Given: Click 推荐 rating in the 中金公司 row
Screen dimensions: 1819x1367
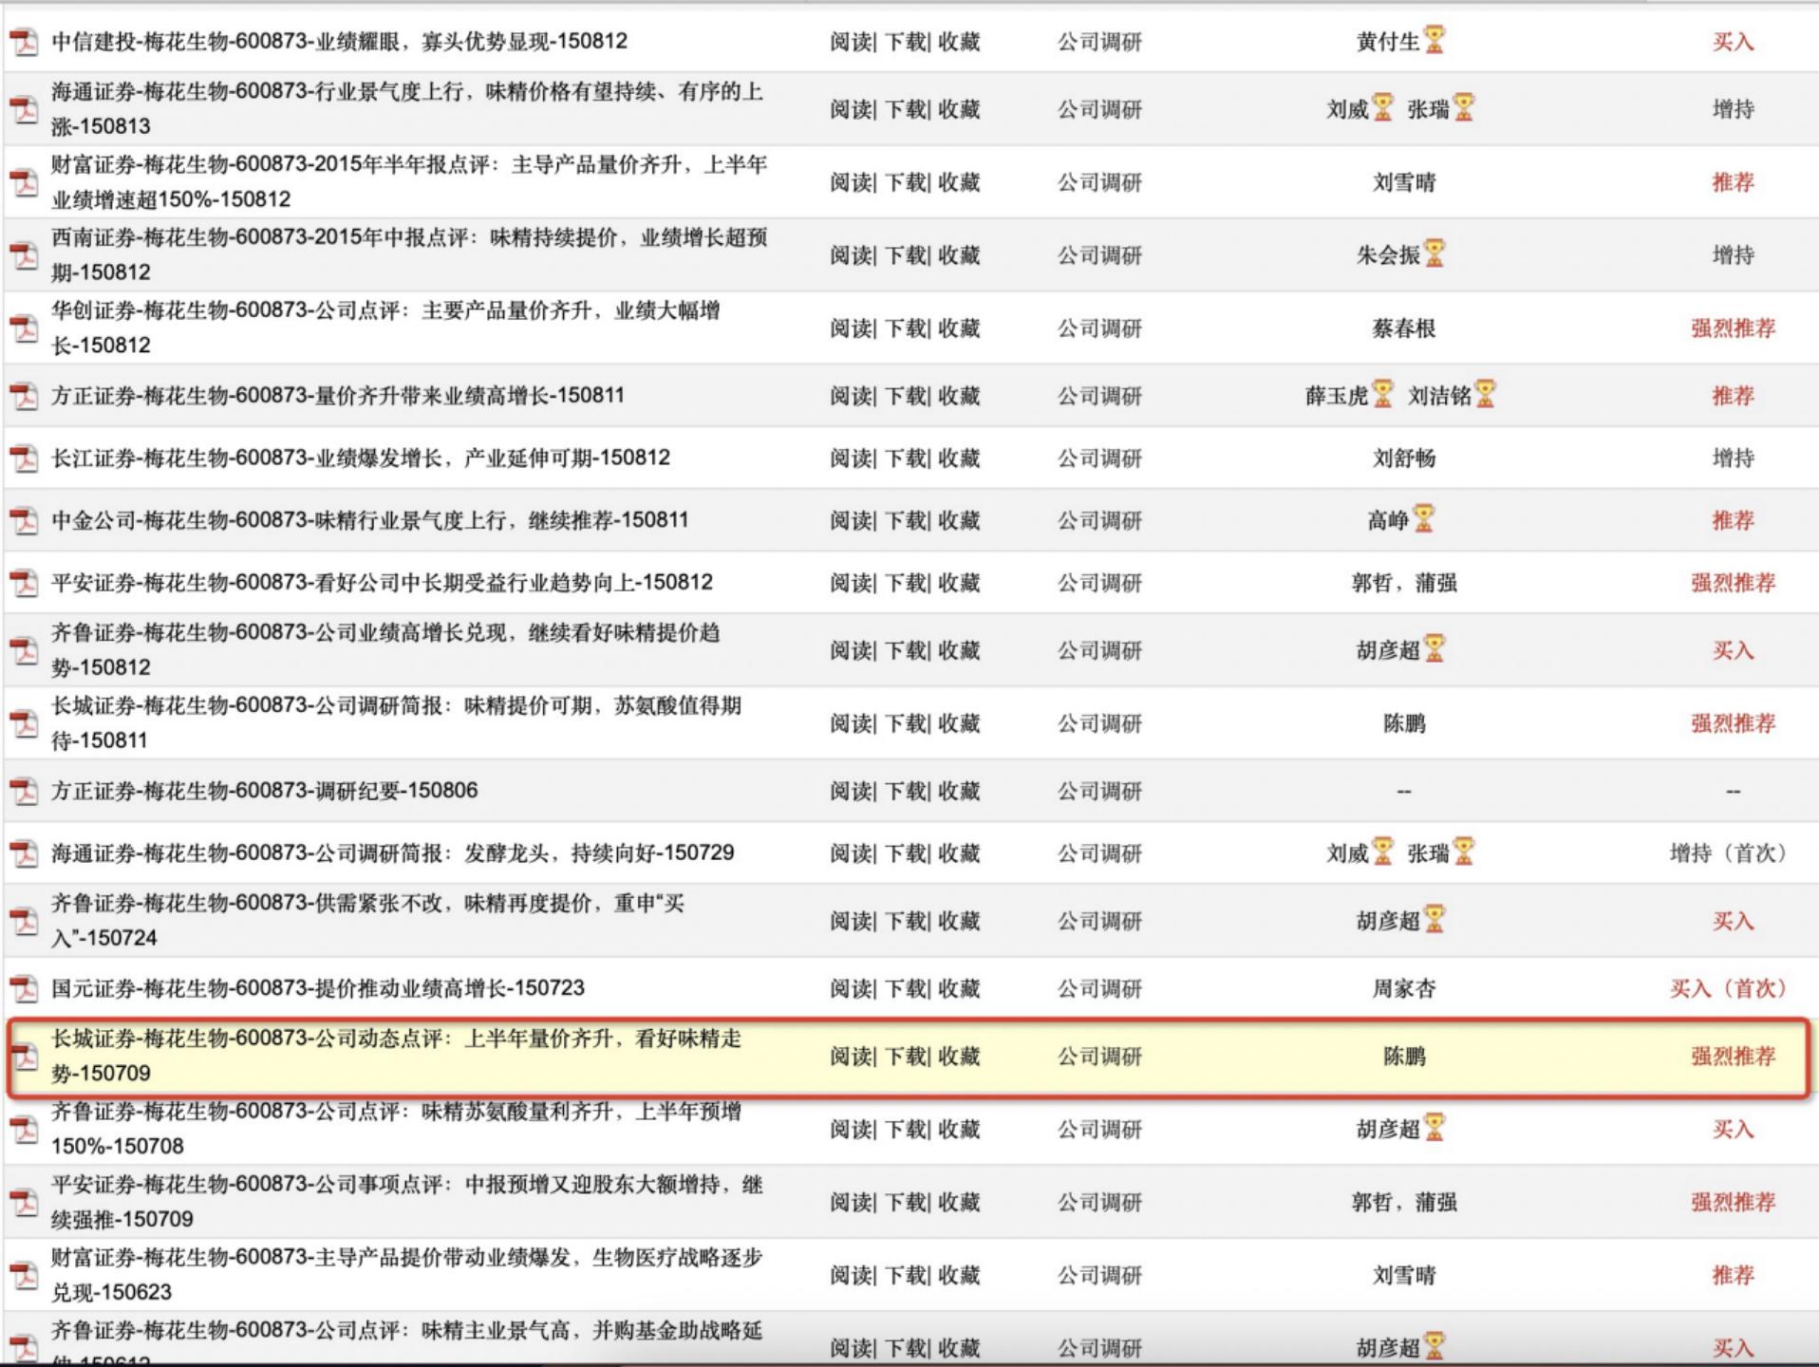Looking at the screenshot, I should [x=1733, y=521].
